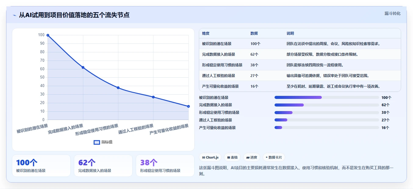Click the chart data point at 27
Screen dimensions: 413x189
click(153, 97)
